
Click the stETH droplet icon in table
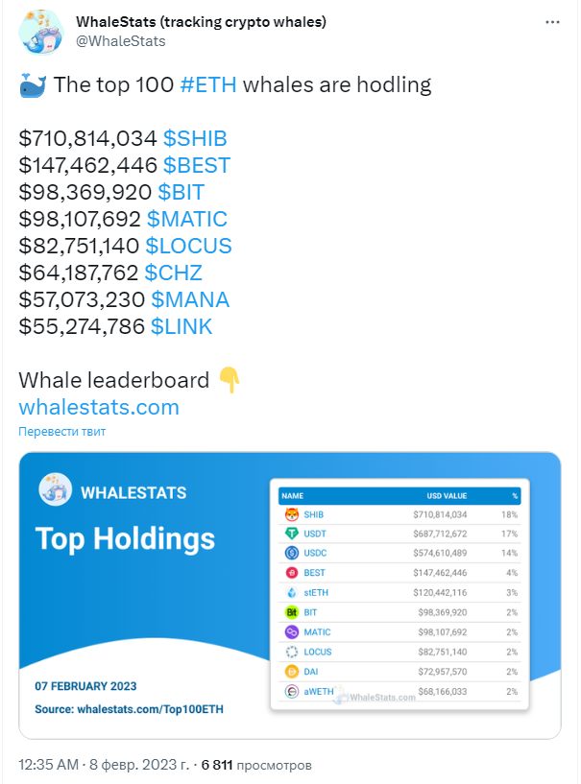(x=292, y=592)
